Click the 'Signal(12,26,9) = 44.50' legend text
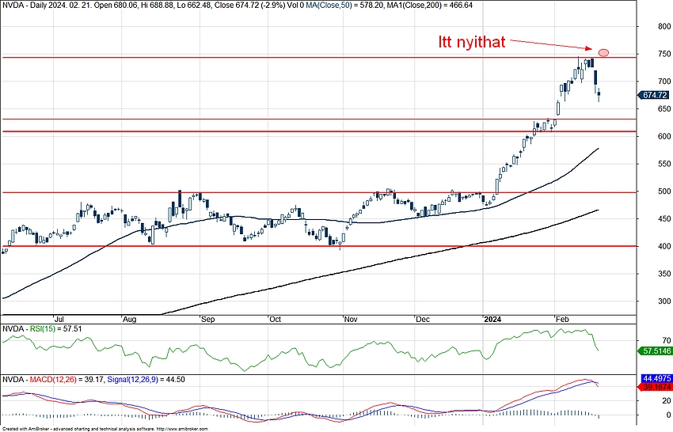Image resolution: width=673 pixels, height=432 pixels. pos(146,380)
